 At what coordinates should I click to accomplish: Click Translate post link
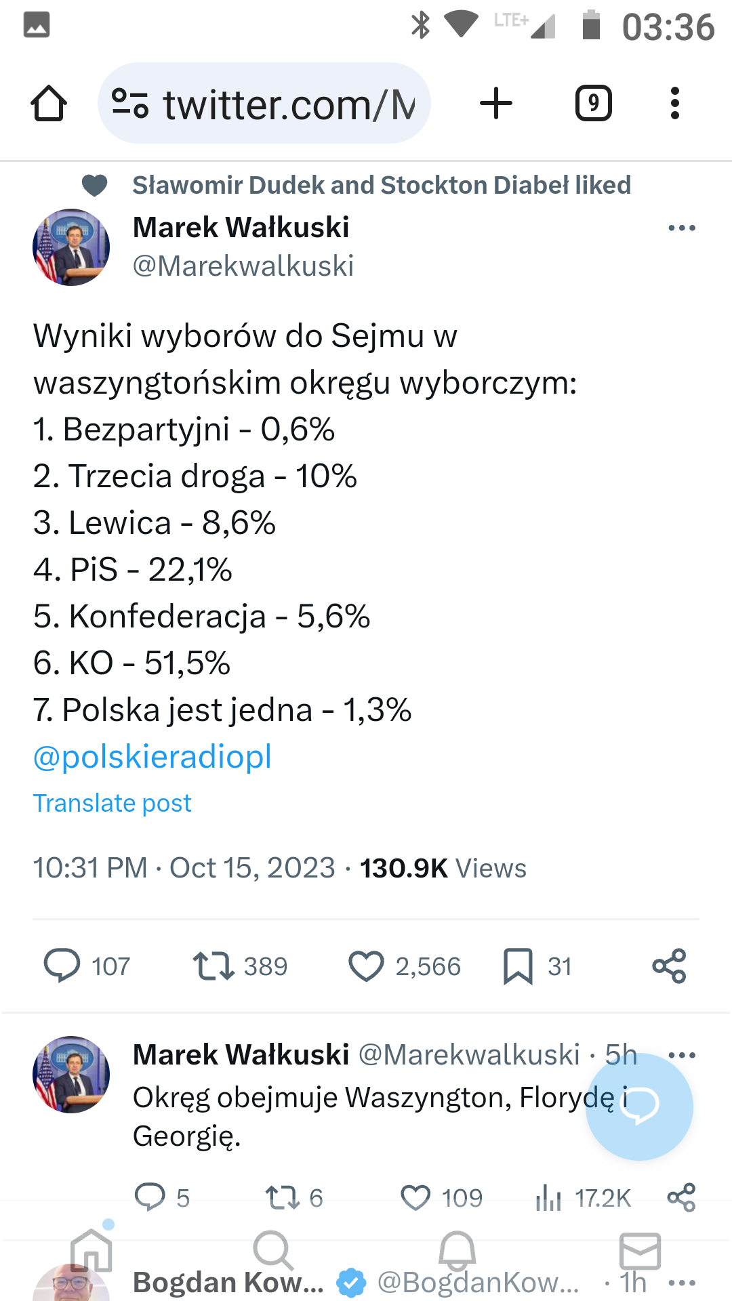pyautogui.click(x=113, y=803)
